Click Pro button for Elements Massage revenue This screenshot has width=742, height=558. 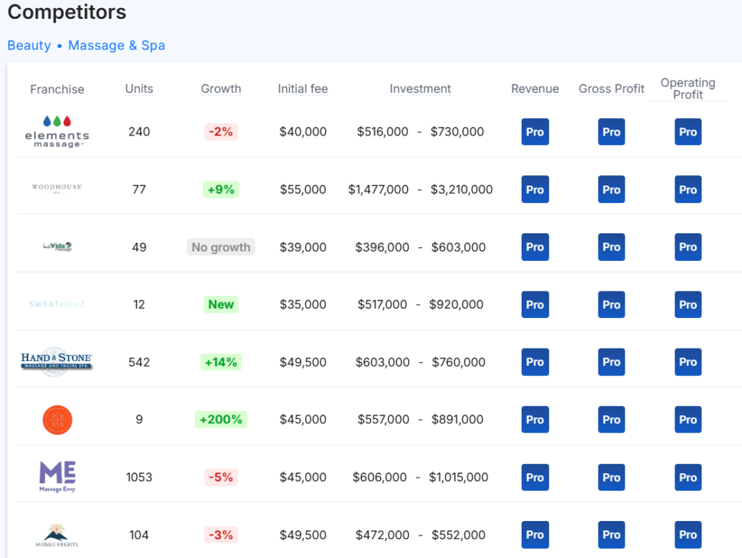[535, 132]
